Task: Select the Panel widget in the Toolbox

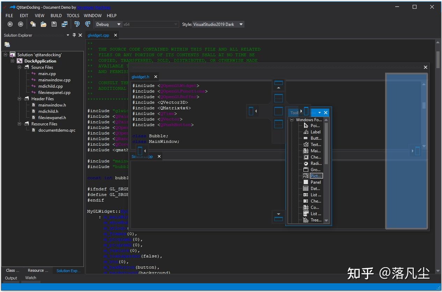Action: [x=315, y=182]
